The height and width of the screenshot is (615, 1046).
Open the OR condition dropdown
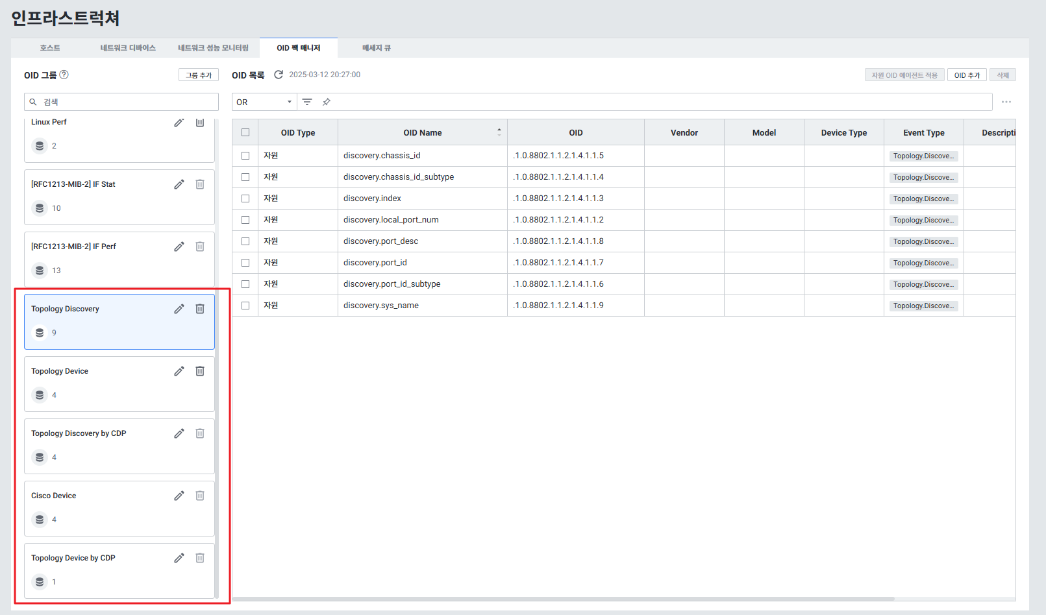(264, 102)
